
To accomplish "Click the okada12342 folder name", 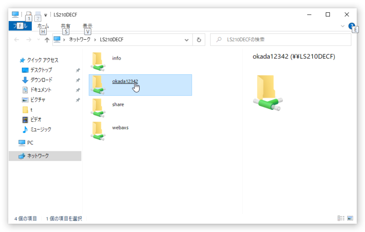I will [x=125, y=81].
